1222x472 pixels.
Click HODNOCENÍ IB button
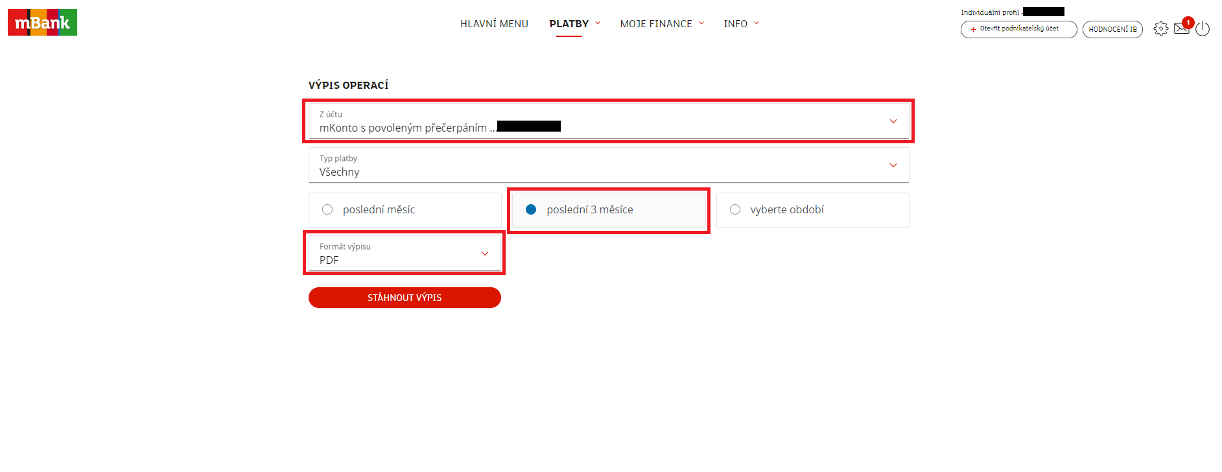(1112, 29)
